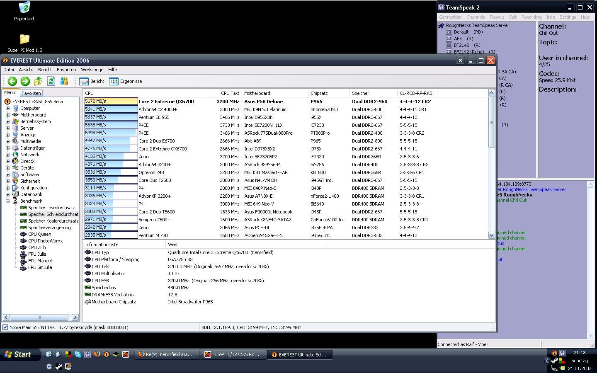Open the Werkzeuge menu
597x373 pixels.
tap(92, 70)
